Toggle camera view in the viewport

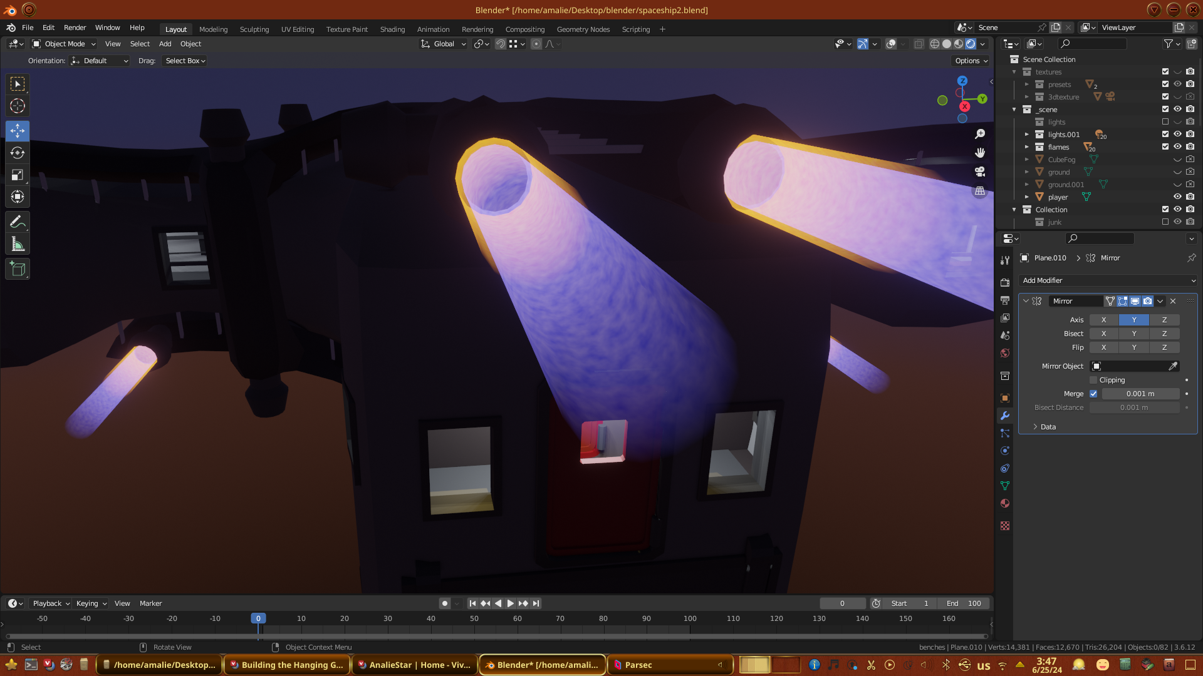[980, 172]
